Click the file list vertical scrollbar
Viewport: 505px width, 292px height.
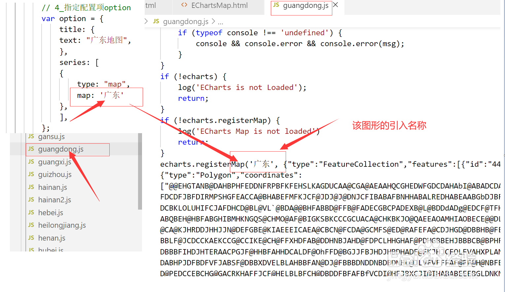140,171
